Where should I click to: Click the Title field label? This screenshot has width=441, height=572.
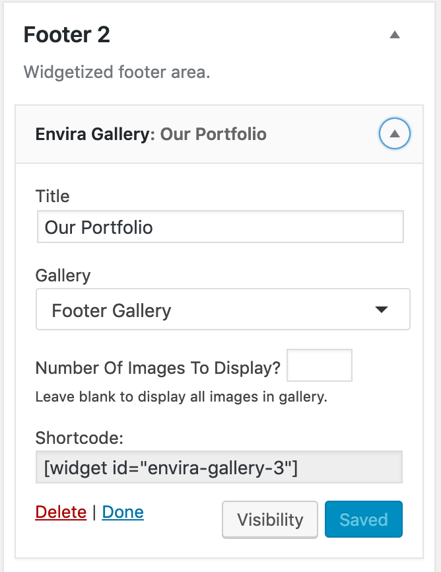point(52,196)
